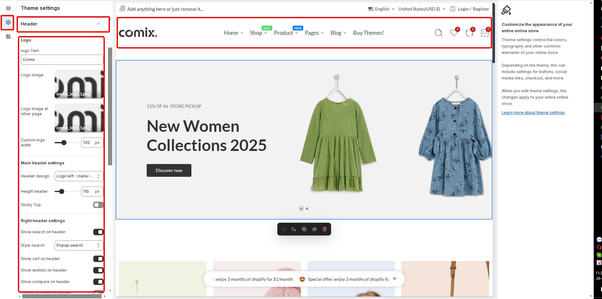Open the Header design dropdown
The width and height of the screenshot is (602, 299).
(79, 176)
